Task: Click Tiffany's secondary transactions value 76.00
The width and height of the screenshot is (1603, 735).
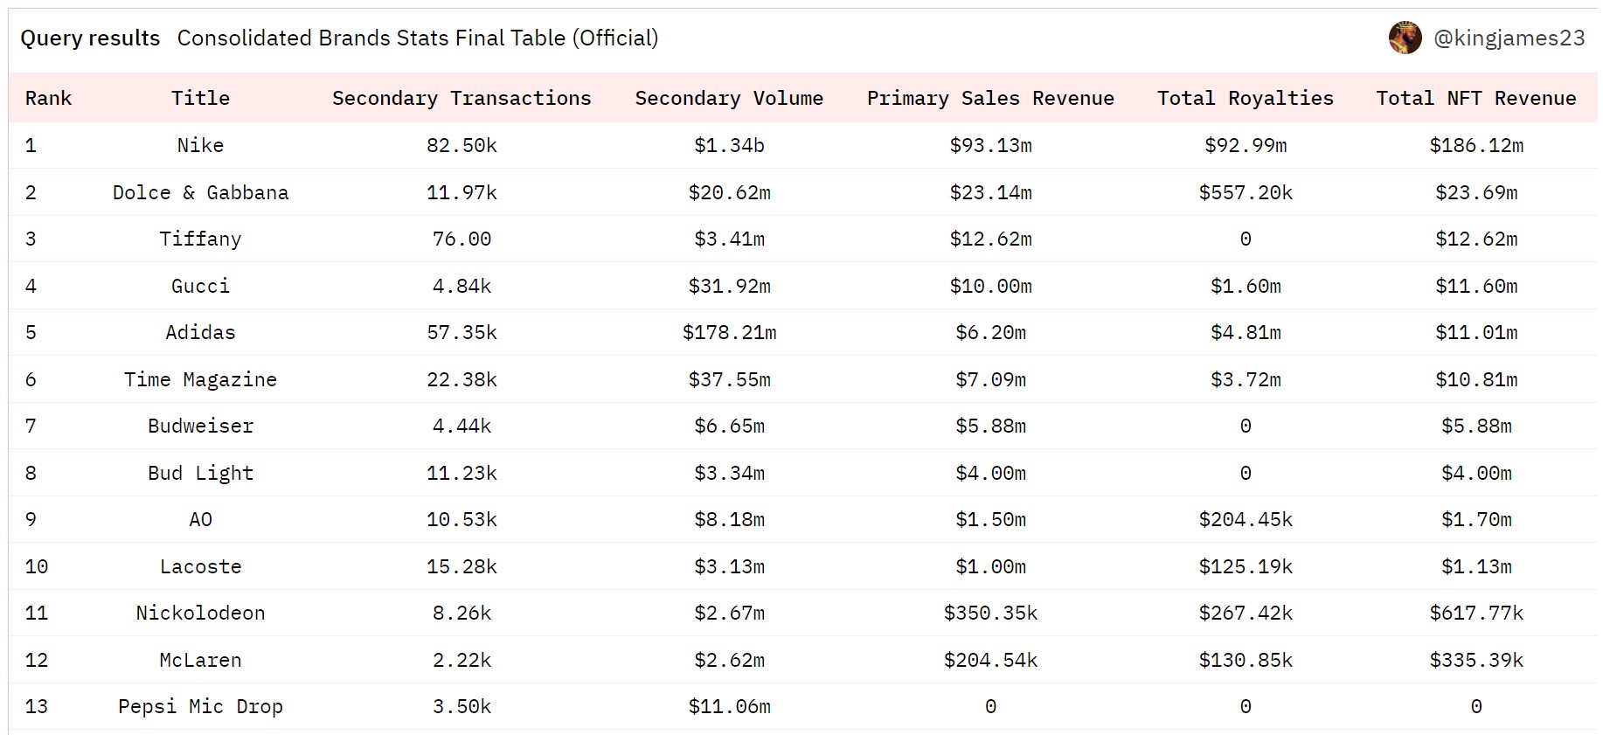Action: coord(461,239)
